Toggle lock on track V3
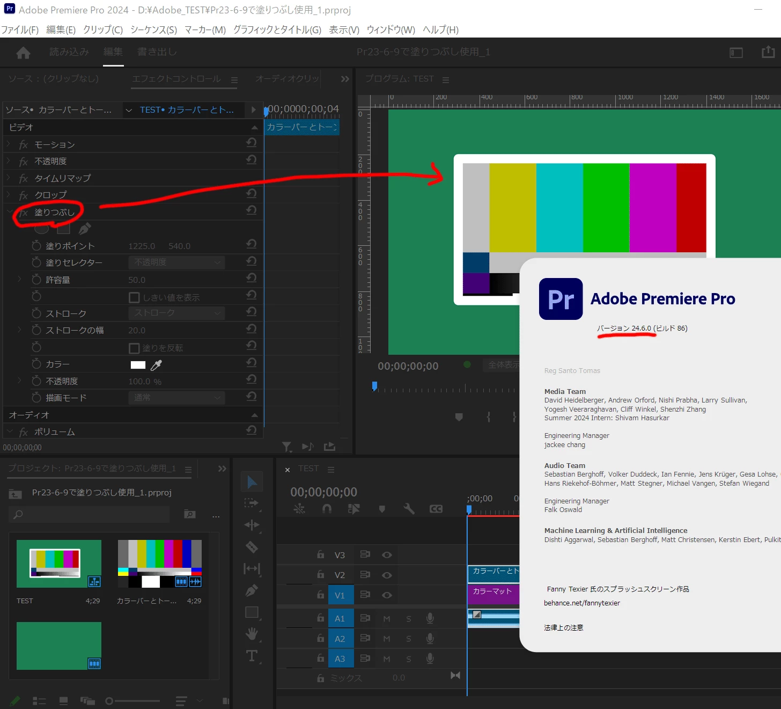 tap(320, 554)
